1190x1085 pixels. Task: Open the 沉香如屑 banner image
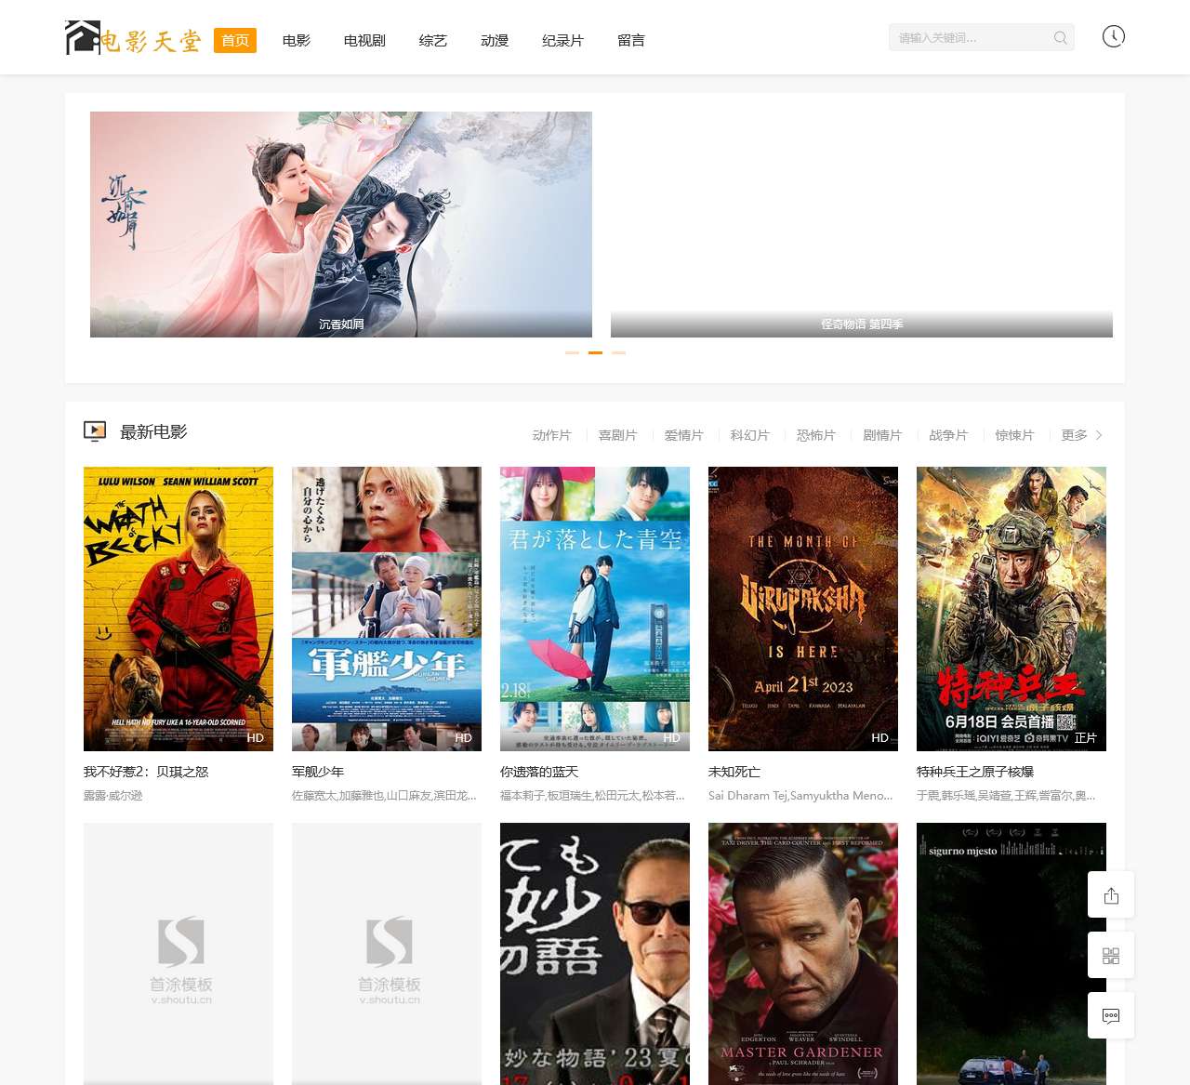pyautogui.click(x=341, y=224)
